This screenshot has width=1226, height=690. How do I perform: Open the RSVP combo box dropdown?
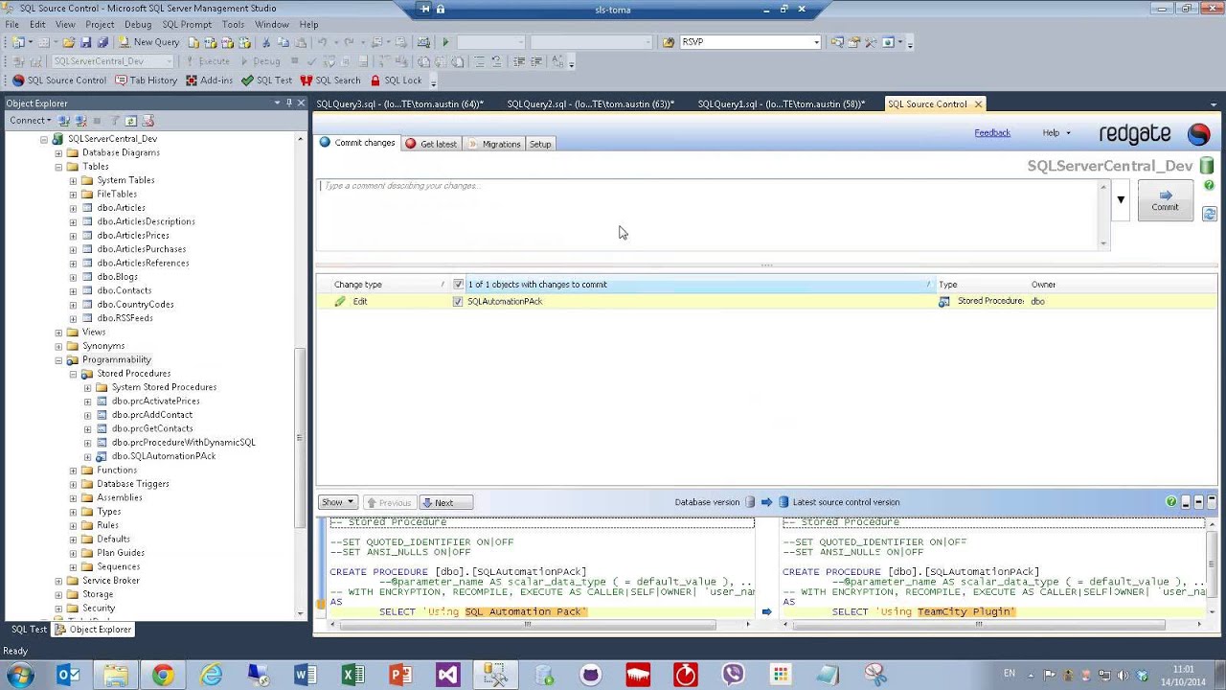pos(816,42)
